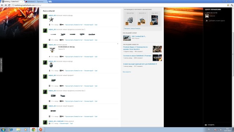This screenshot has height=132, width=234.
Task: Click the second weapon item in five-items entry
Action: [63, 34]
